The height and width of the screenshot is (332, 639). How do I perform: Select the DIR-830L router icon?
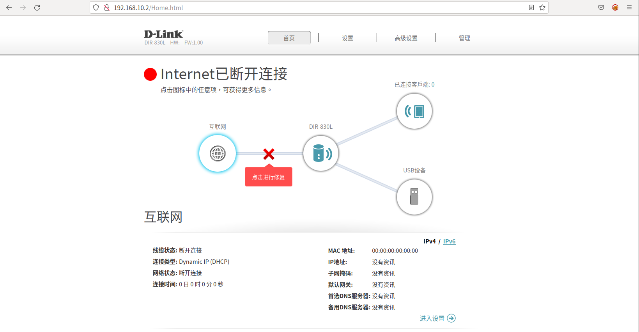click(x=321, y=153)
